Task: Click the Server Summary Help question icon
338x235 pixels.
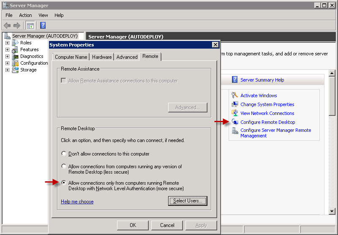Action: (x=235, y=79)
